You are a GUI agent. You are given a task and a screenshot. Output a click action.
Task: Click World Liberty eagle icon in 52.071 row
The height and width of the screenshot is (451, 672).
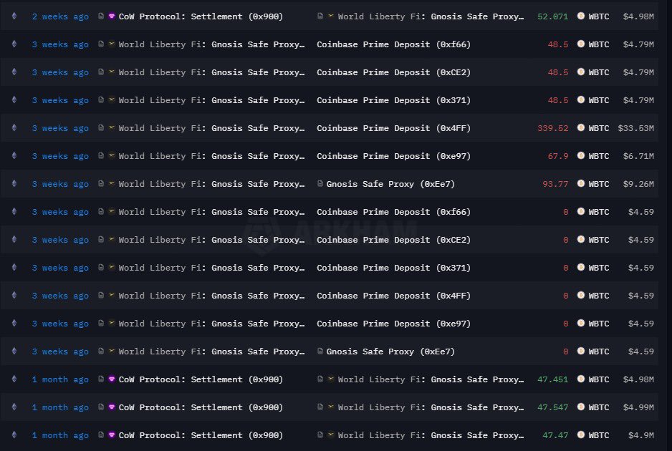[331, 16]
